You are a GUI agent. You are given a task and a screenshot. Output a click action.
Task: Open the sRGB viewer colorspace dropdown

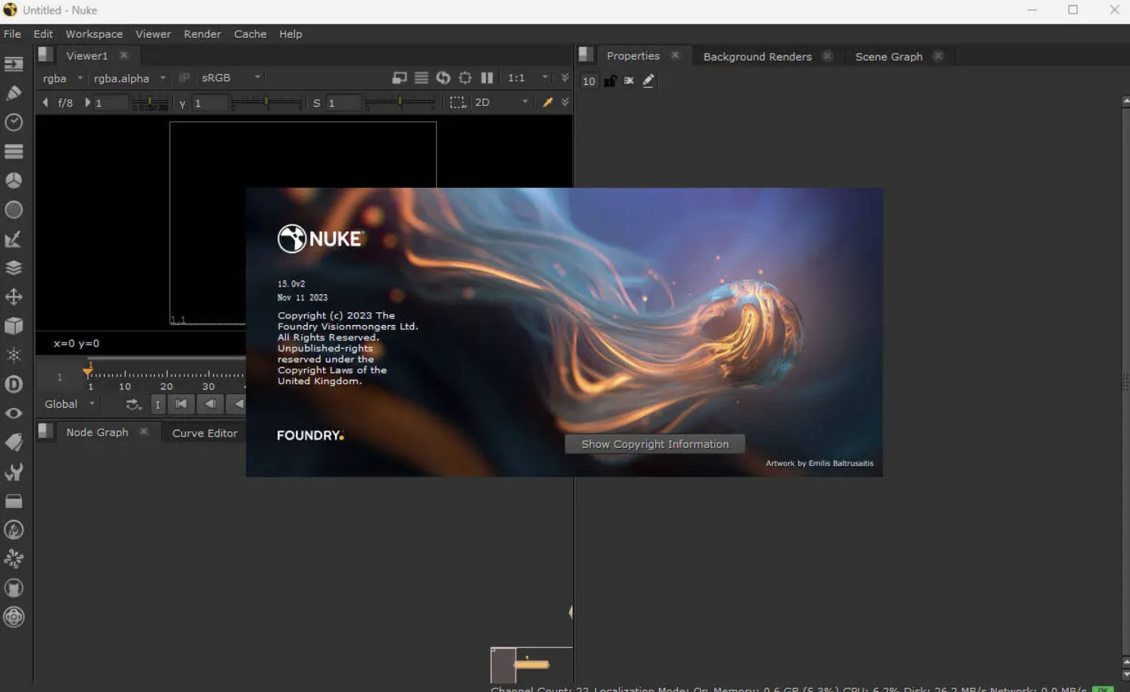[x=228, y=77]
